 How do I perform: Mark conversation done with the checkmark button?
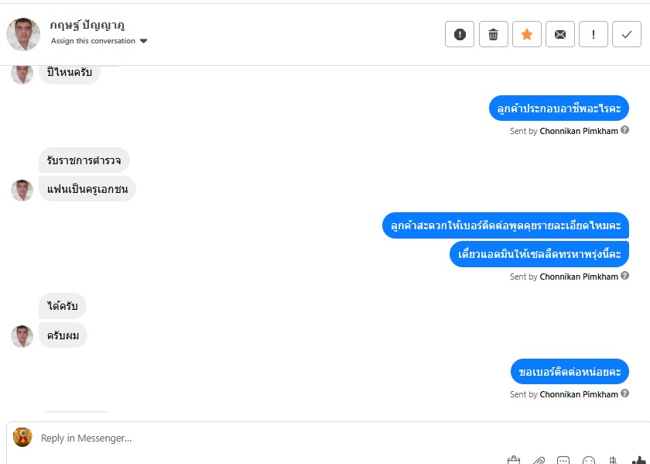click(627, 34)
